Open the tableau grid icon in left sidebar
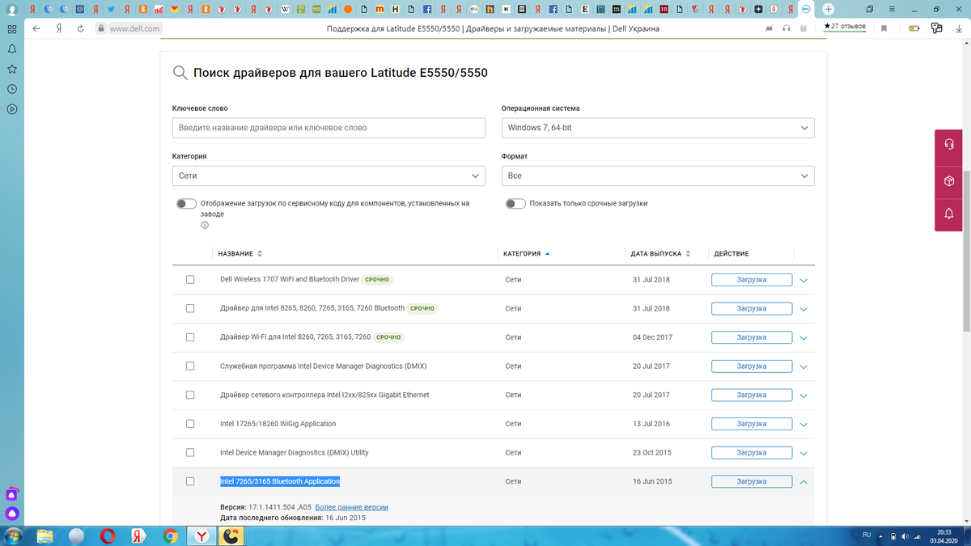Viewport: 971px width, 546px height. (12, 28)
